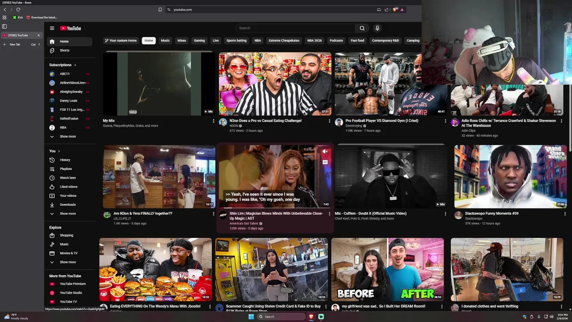The height and width of the screenshot is (322, 572).
Task: Open Danny Louis subscription channel
Action: point(69,101)
